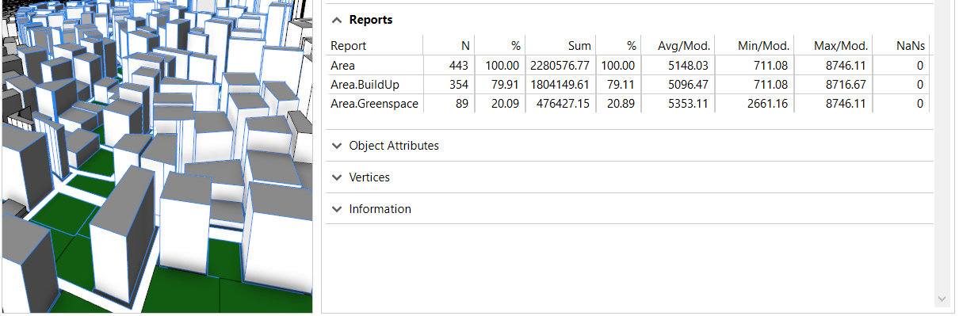Select the Area report row
Screen dimensions: 959x316
pos(628,65)
